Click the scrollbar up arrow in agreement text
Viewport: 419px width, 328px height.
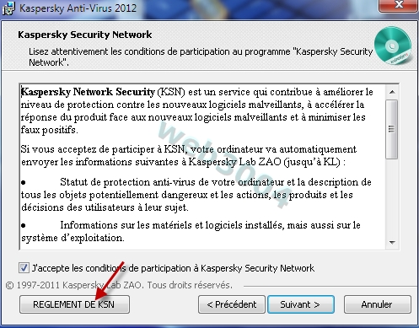pyautogui.click(x=392, y=92)
